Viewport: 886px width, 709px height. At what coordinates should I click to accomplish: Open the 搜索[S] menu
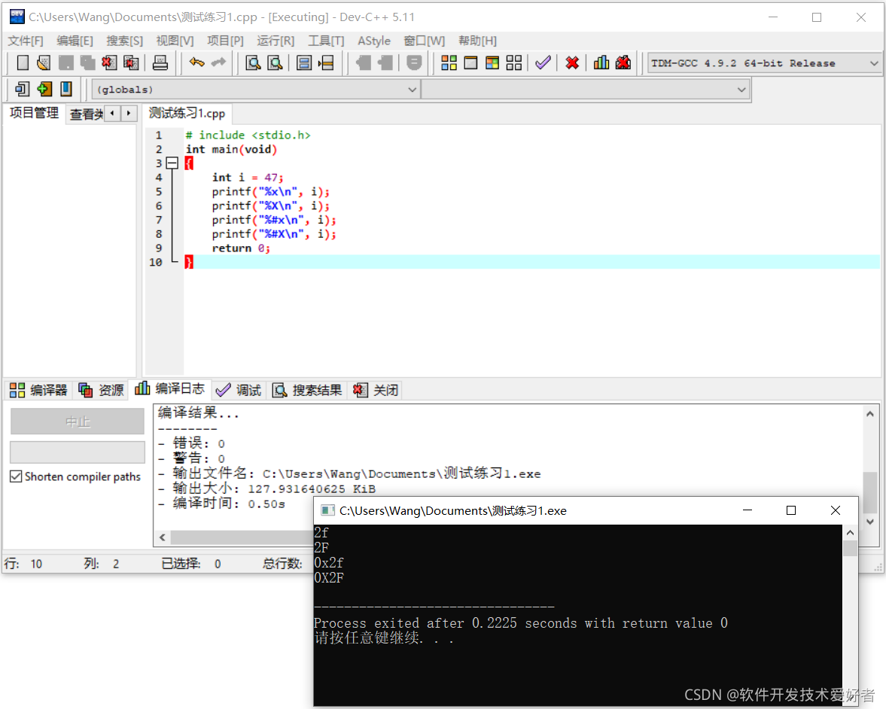(124, 41)
